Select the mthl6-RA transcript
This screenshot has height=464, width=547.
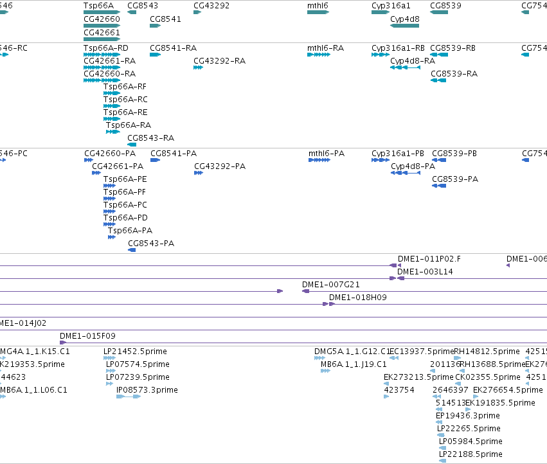coord(319,55)
